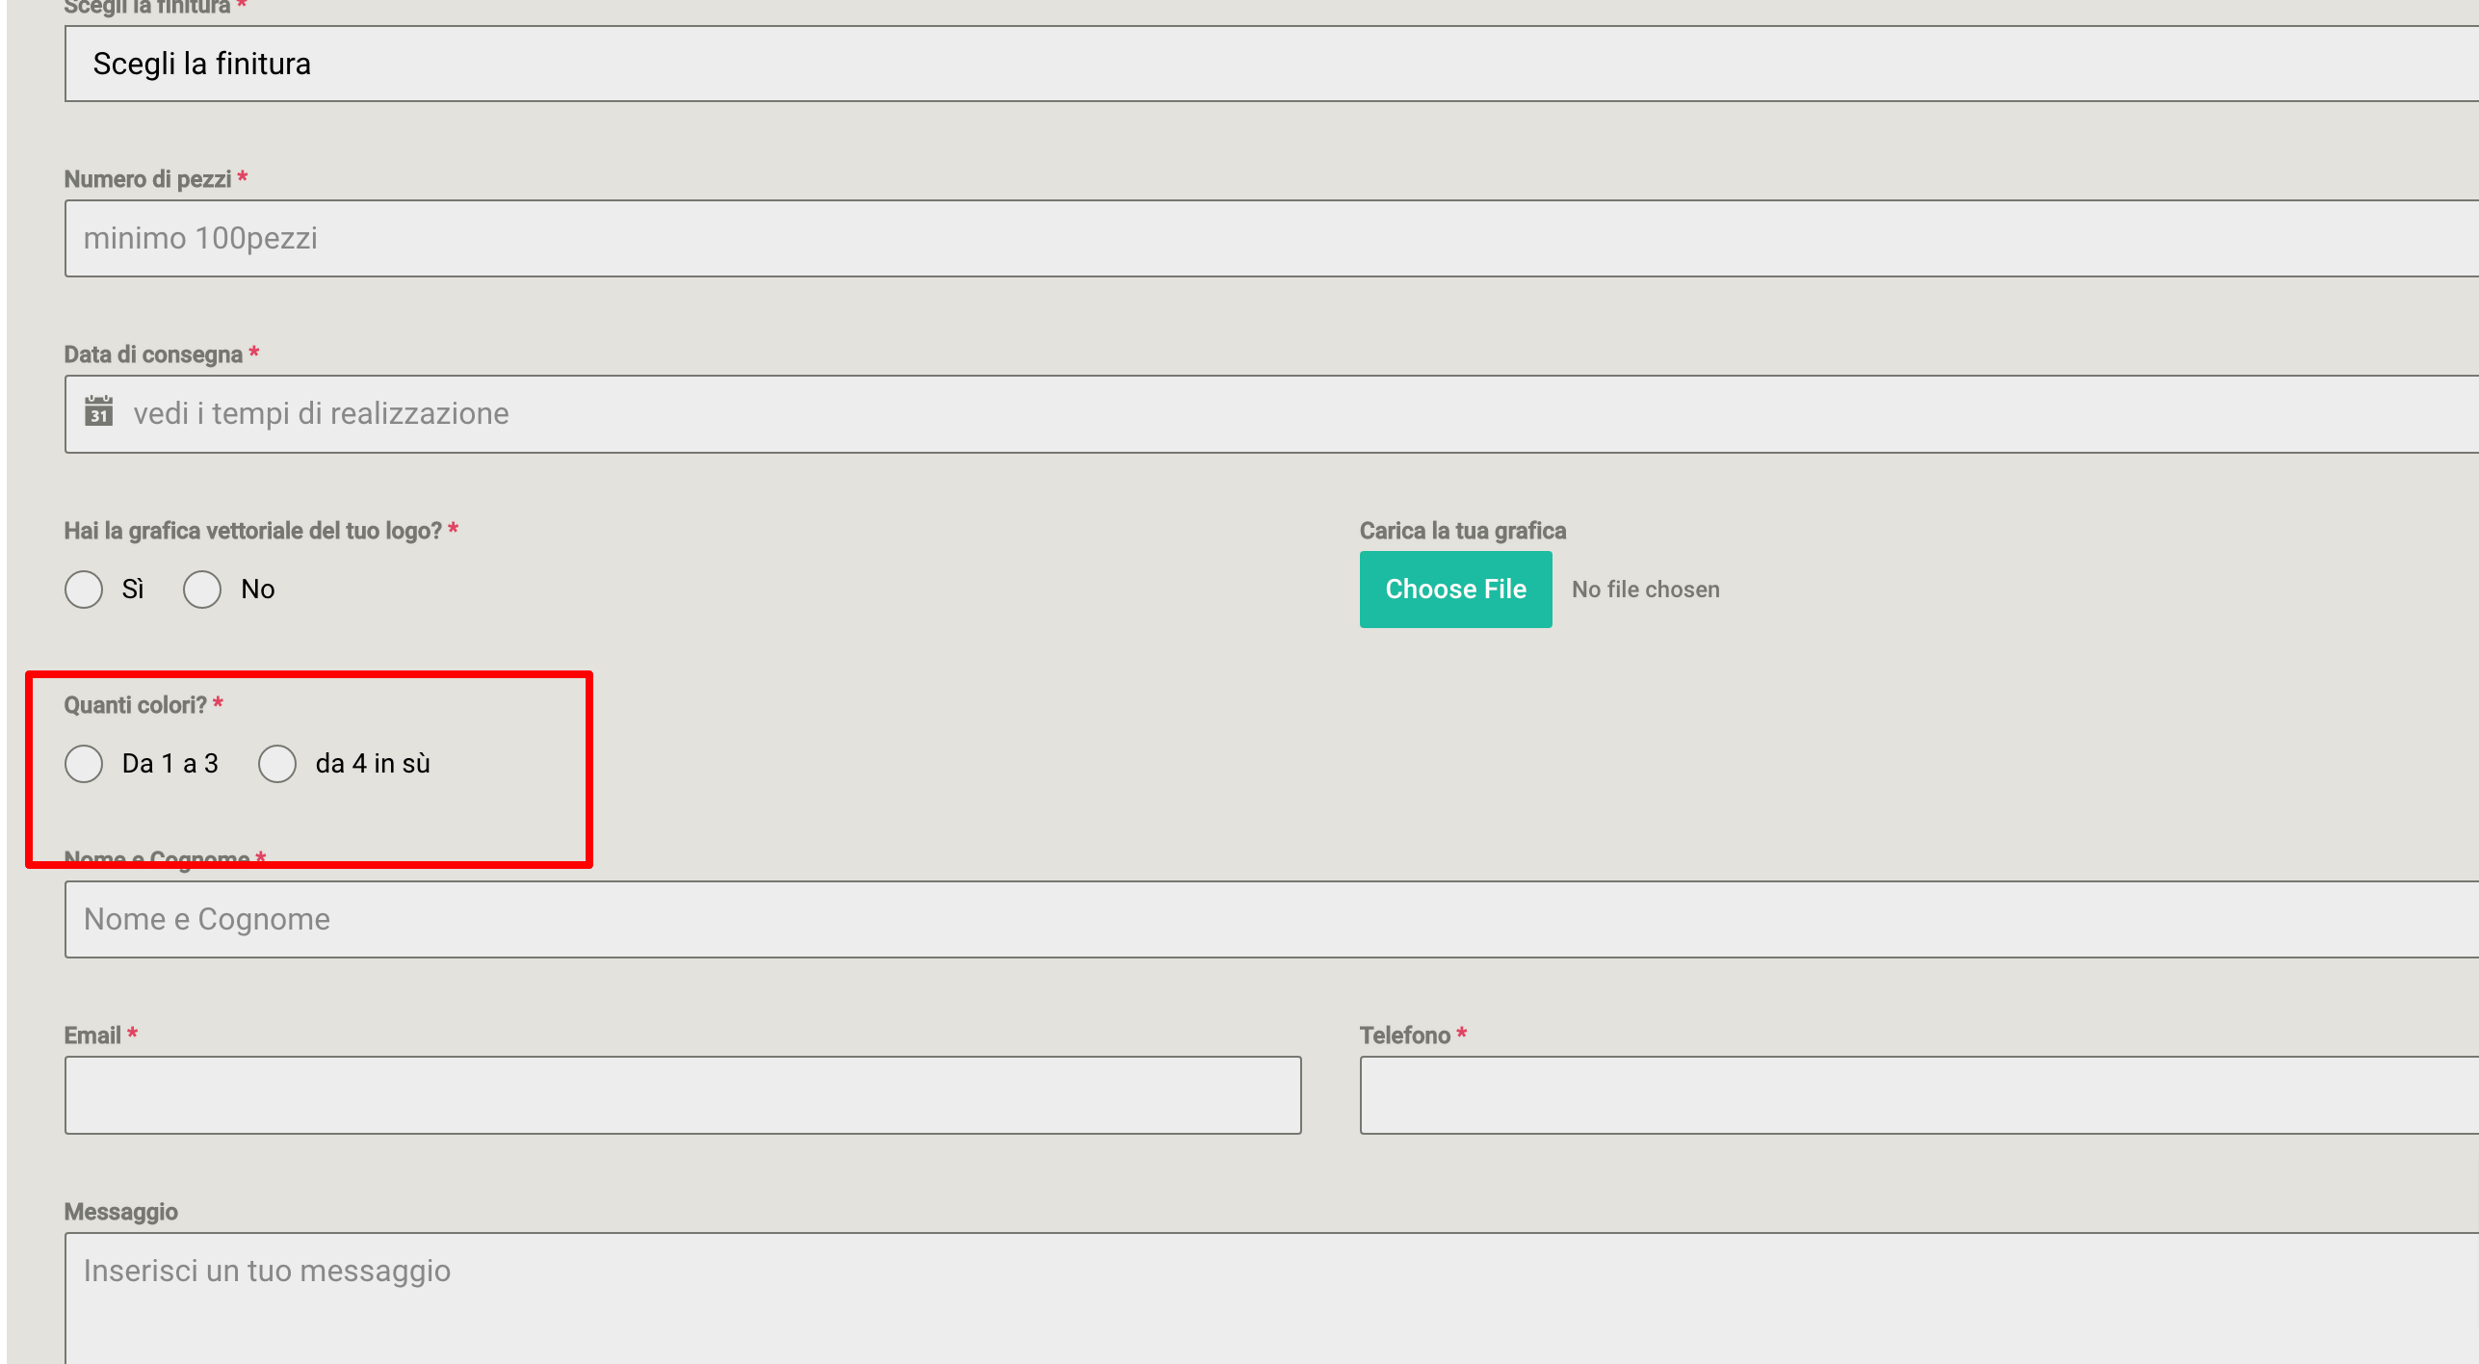Click the Choose File button
The height and width of the screenshot is (1364, 2479).
(x=1455, y=589)
